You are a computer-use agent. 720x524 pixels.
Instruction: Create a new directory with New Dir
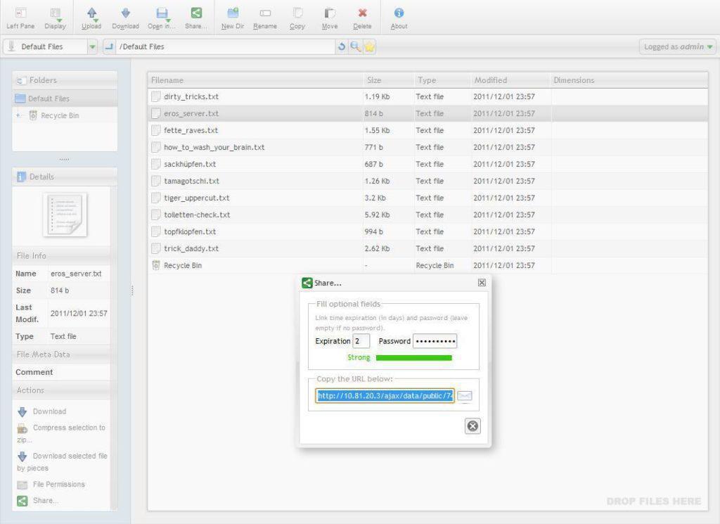tap(232, 17)
